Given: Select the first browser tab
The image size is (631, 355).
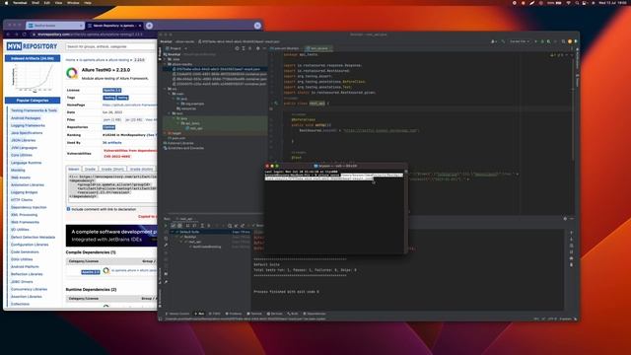Looking at the screenshot, I should click(x=55, y=26).
